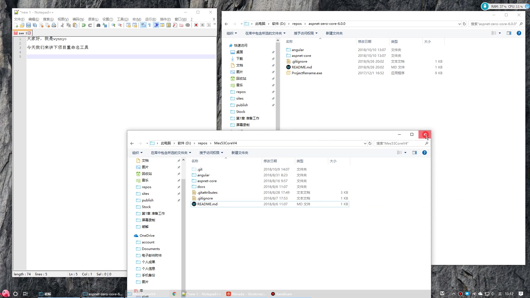Screen dimensions: 530x298
Task: Open 在库中包含所选的文件夹 dropdown in Mes53CoreV4 window
Action: pyautogui.click(x=171, y=153)
